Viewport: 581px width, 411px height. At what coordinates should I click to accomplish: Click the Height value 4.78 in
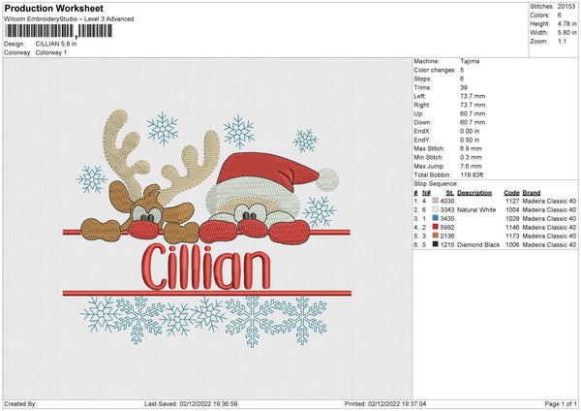(566, 23)
